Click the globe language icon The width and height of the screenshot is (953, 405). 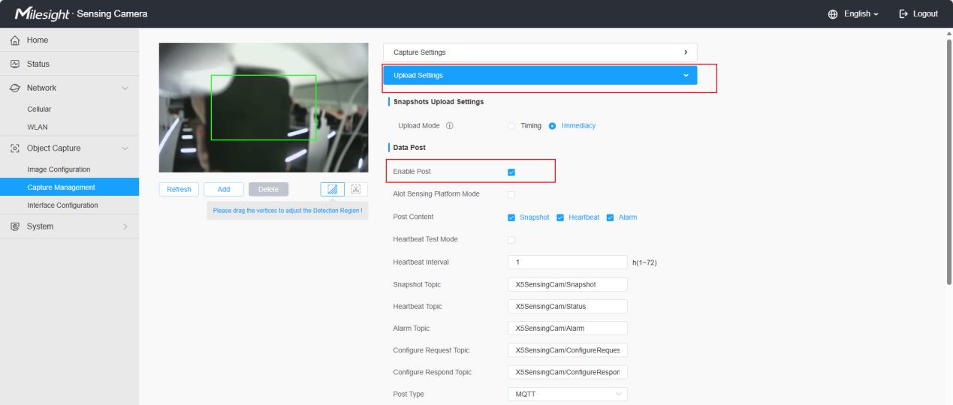pyautogui.click(x=833, y=14)
